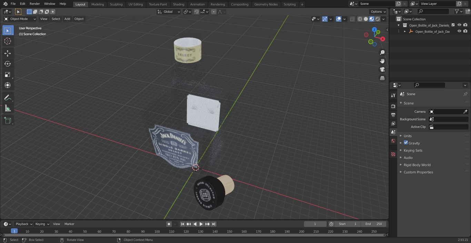This screenshot has width=471, height=243.
Task: Open the Options dropdown
Action: click(x=379, y=12)
